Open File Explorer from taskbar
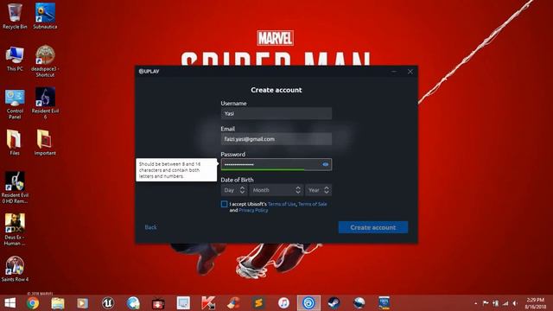The height and width of the screenshot is (311, 553). [58, 303]
